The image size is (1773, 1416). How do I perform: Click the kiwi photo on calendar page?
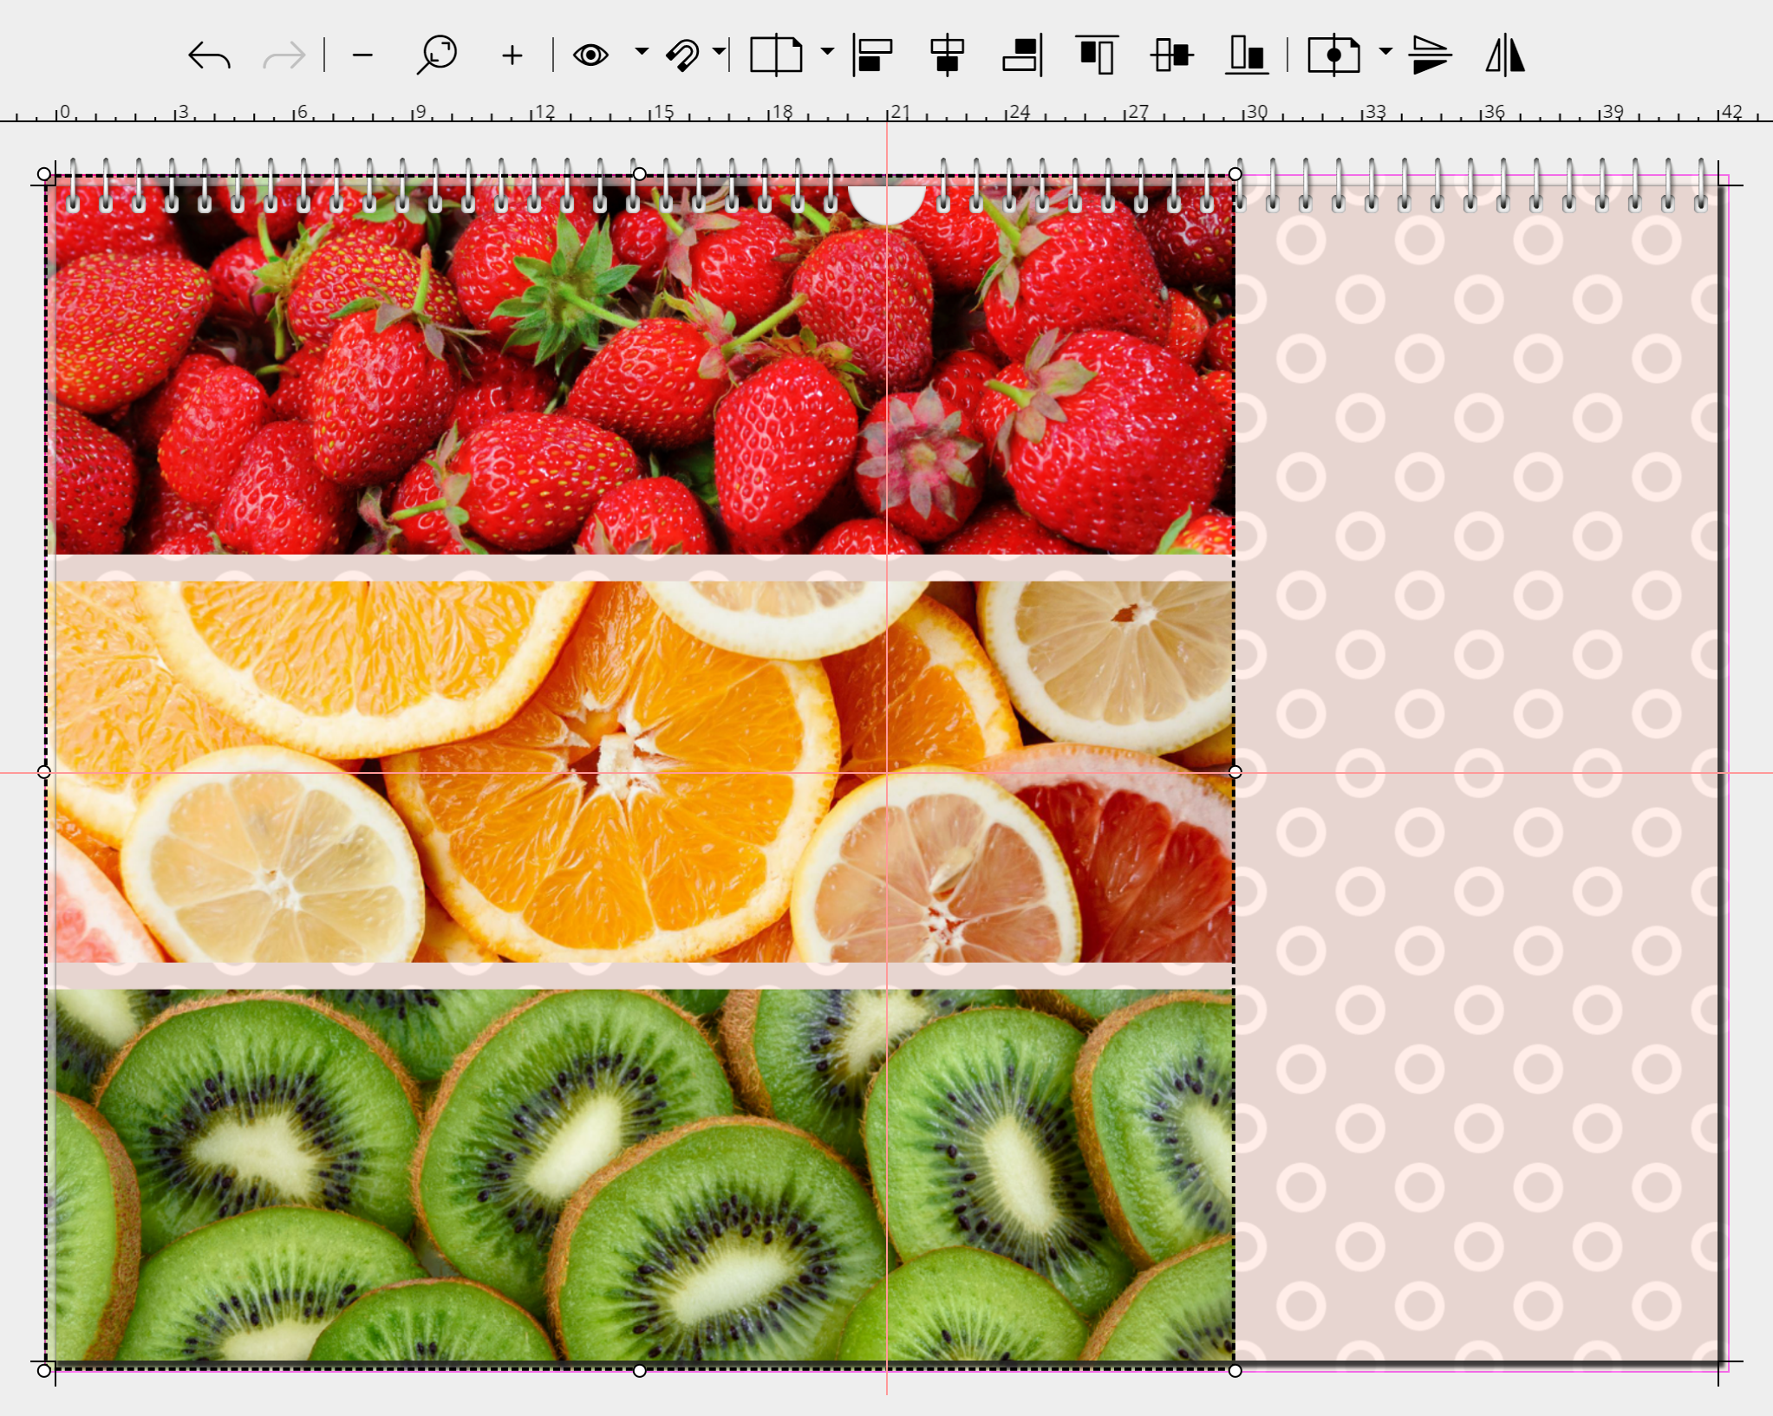tap(642, 1179)
